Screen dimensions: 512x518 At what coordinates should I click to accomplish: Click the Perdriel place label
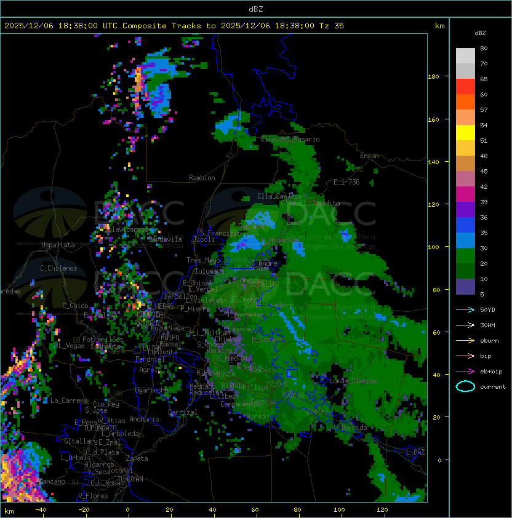[150, 359]
